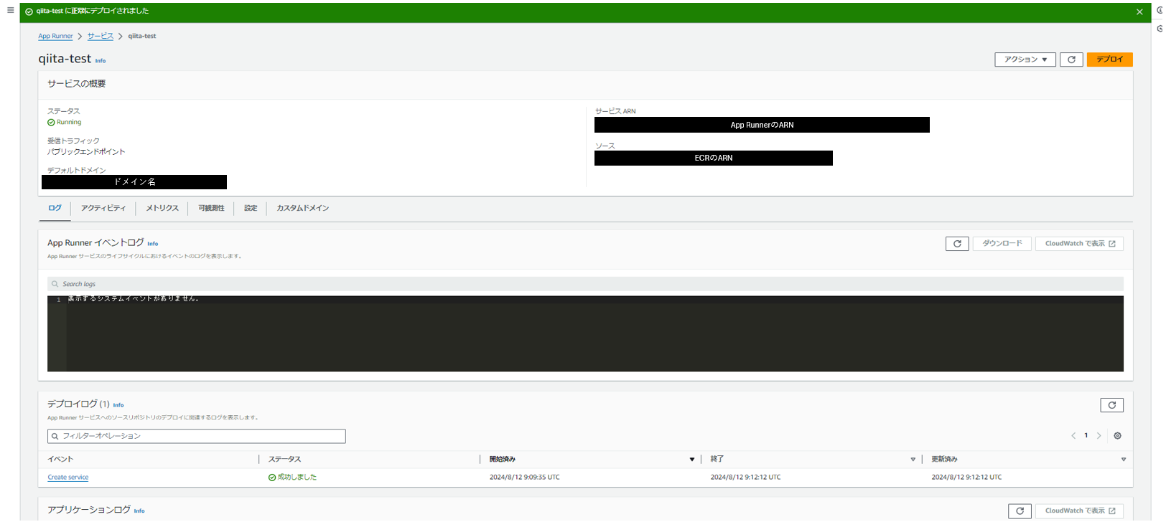Sort by 更新済み column arrow

[1124, 460]
